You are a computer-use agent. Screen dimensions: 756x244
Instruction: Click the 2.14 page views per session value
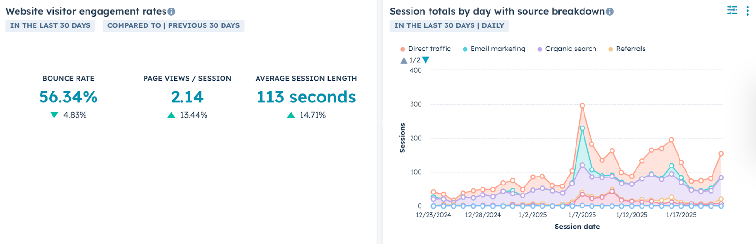(x=187, y=97)
